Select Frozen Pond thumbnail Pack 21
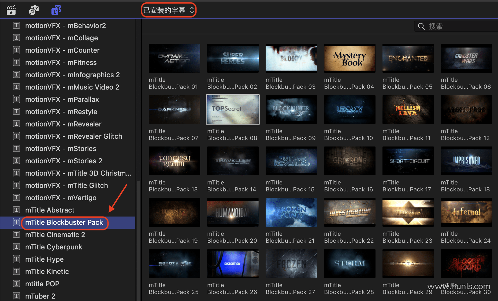The height and width of the screenshot is (301, 498). pyautogui.click(x=291, y=212)
